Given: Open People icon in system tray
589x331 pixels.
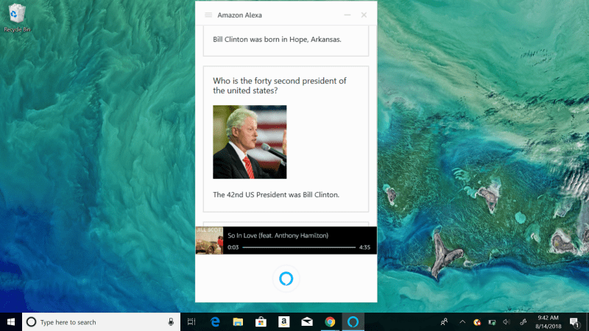Looking at the screenshot, I should (444, 322).
